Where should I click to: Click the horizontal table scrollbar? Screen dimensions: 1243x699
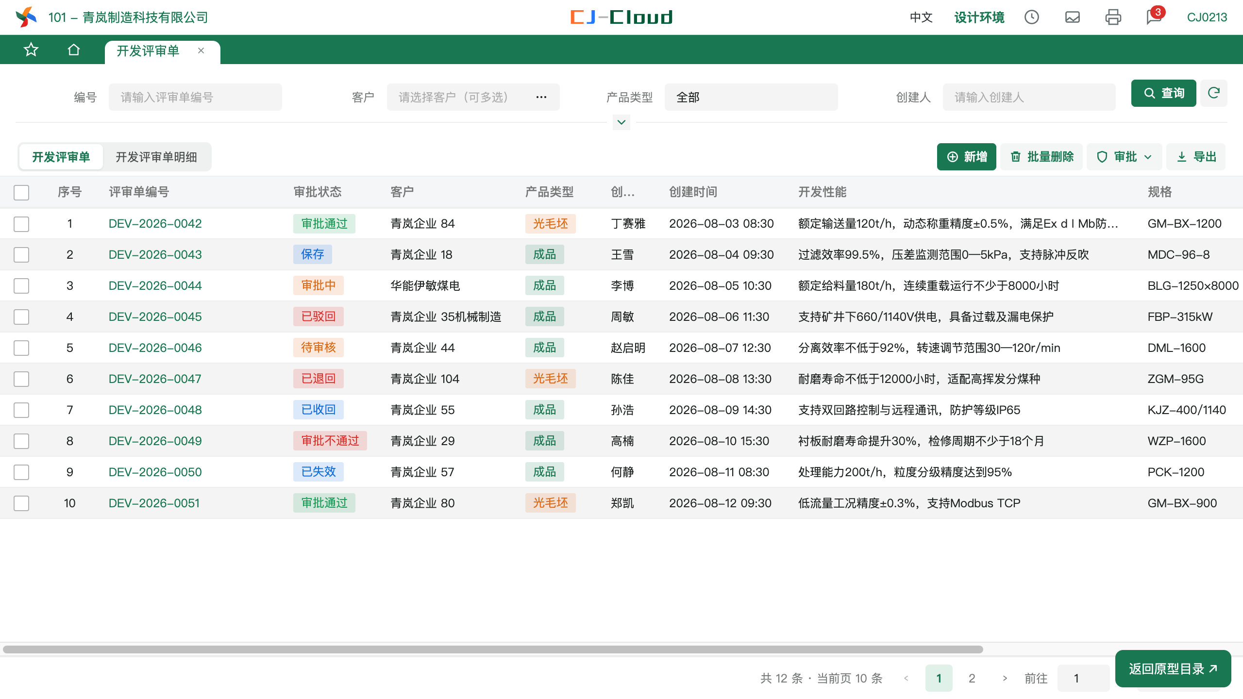[493, 649]
